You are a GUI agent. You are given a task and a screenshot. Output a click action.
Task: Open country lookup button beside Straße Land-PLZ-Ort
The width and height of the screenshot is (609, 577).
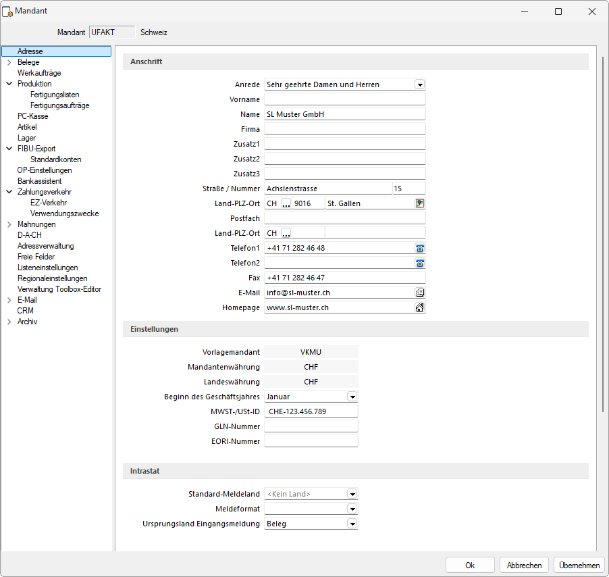point(286,203)
